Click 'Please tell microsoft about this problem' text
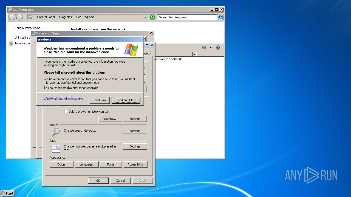Viewport: 351px width, 197px height. pos(74,73)
